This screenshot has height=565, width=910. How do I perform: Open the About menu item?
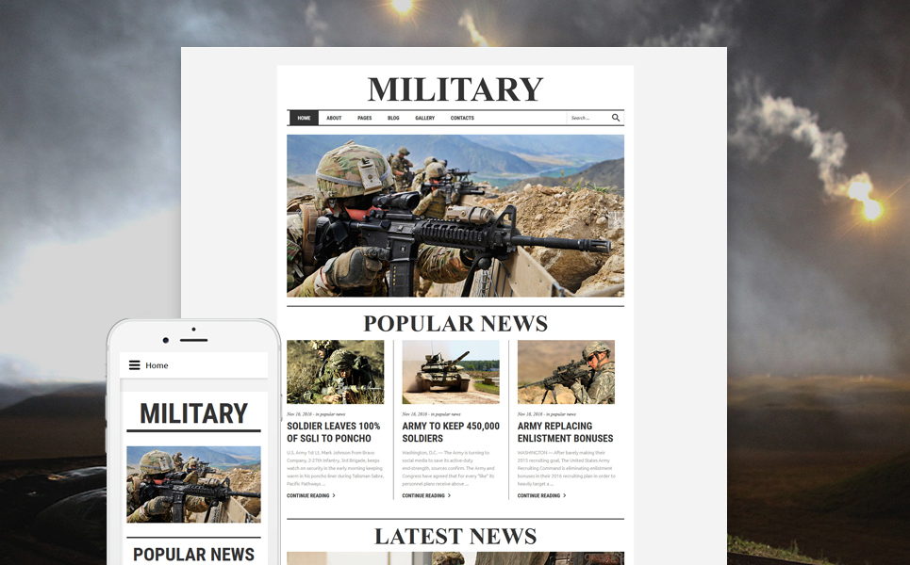click(x=334, y=118)
